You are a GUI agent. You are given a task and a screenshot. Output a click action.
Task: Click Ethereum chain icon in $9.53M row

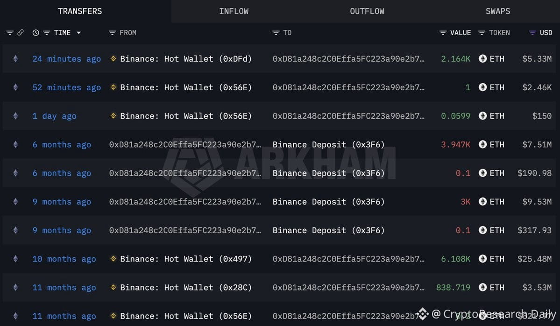(15, 201)
